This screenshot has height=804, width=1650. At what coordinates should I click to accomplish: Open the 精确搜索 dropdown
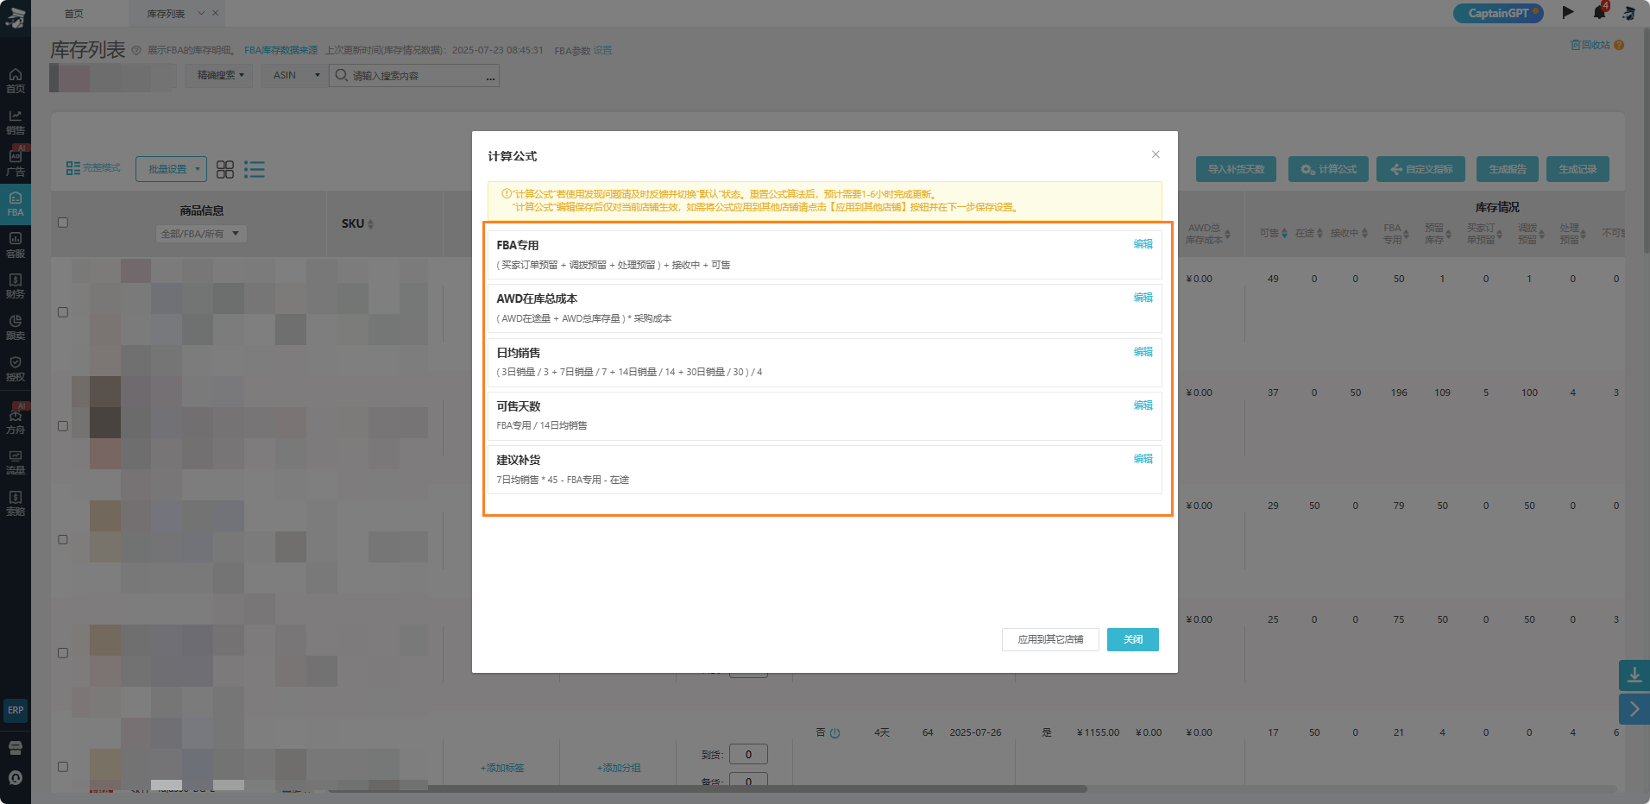pyautogui.click(x=219, y=75)
